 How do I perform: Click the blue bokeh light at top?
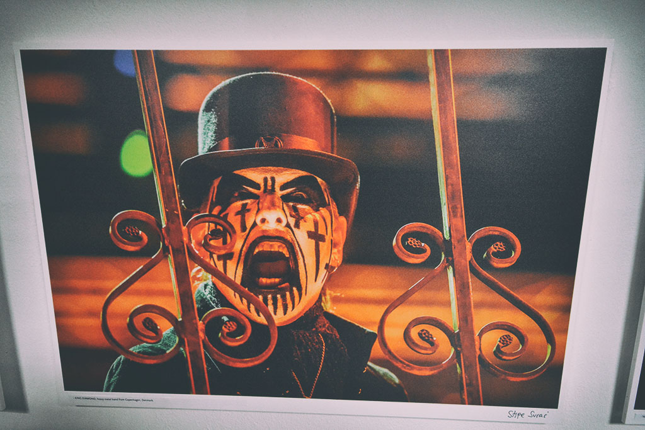[124, 63]
